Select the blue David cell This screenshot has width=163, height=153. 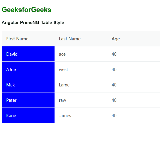tap(28, 54)
